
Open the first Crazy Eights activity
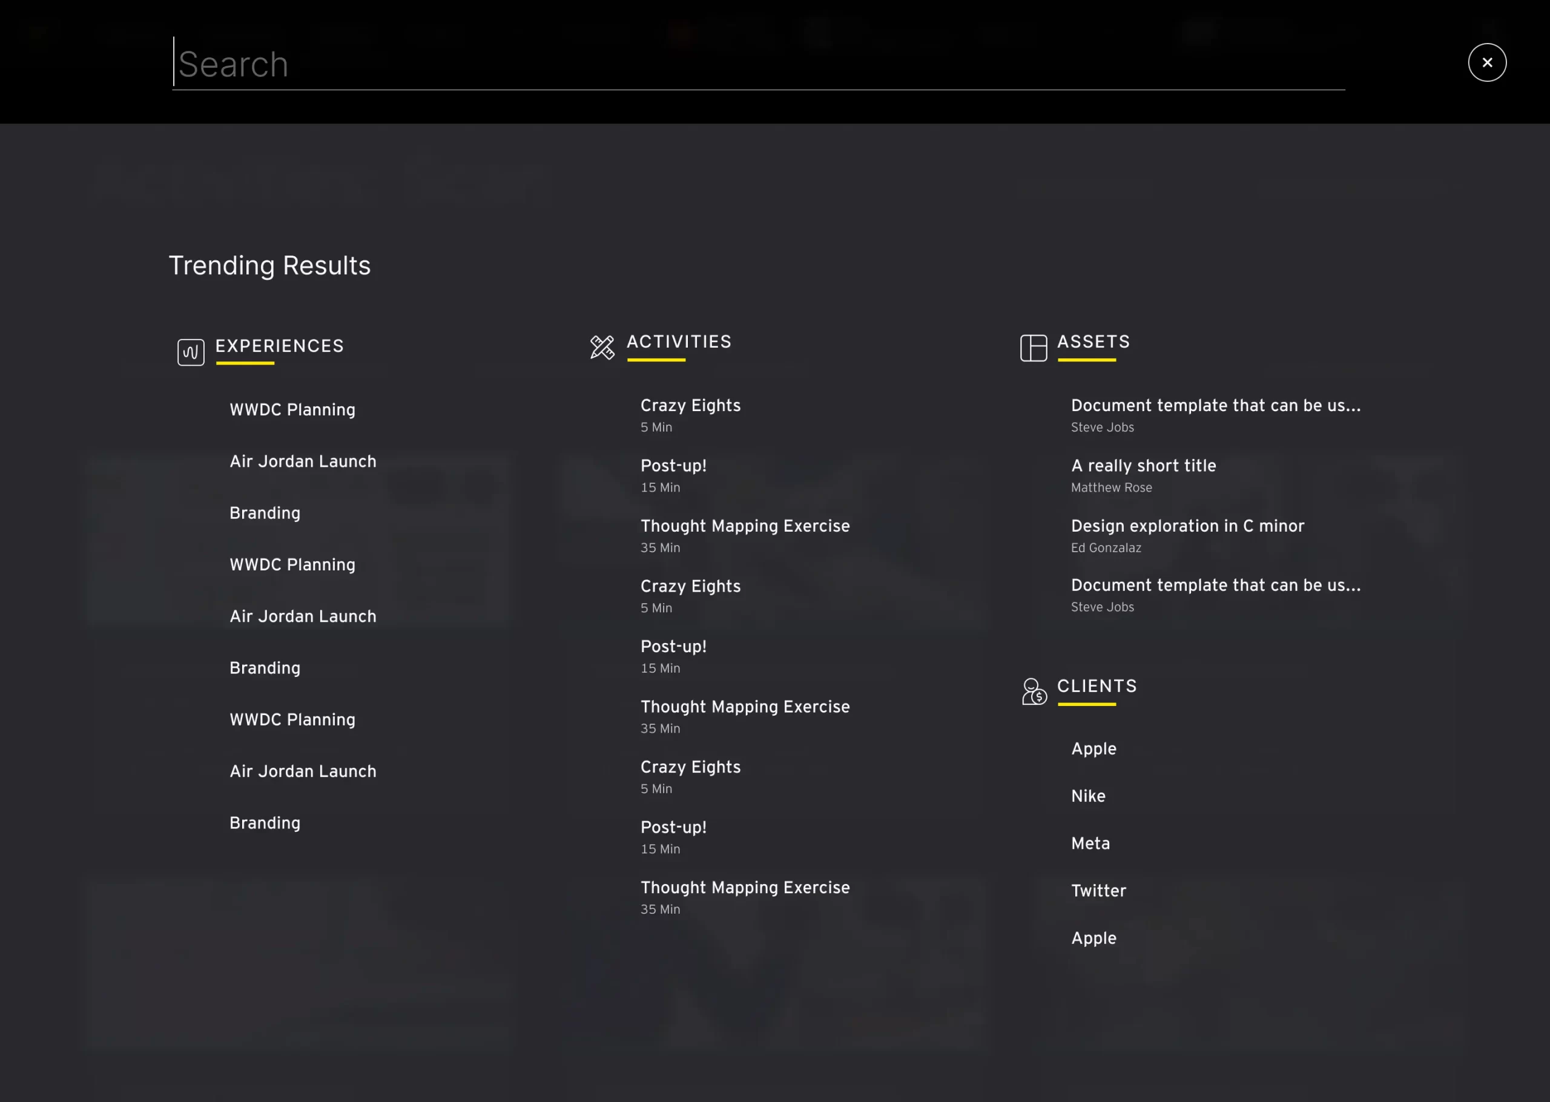pos(691,405)
